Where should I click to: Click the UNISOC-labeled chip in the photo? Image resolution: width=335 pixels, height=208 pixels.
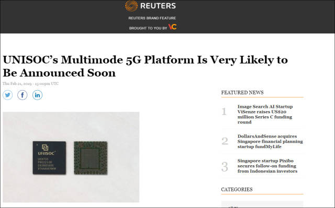point(49,158)
